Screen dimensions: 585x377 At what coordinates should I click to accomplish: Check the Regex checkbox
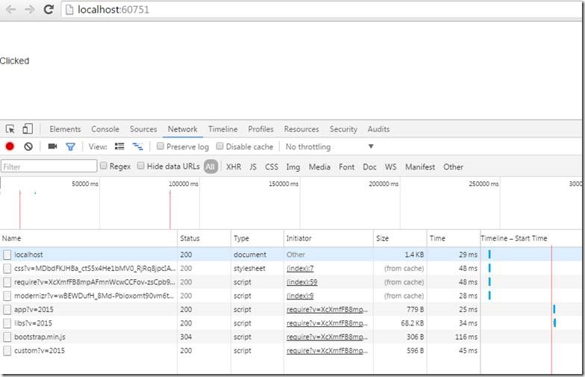[104, 166]
